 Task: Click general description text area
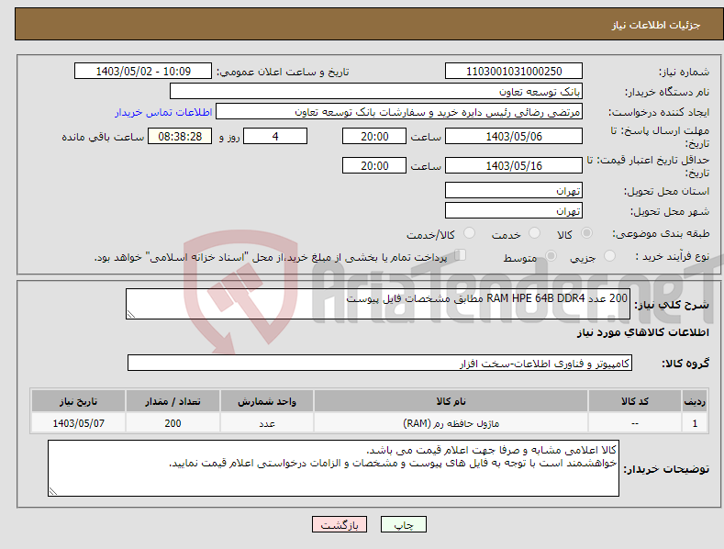[378, 304]
